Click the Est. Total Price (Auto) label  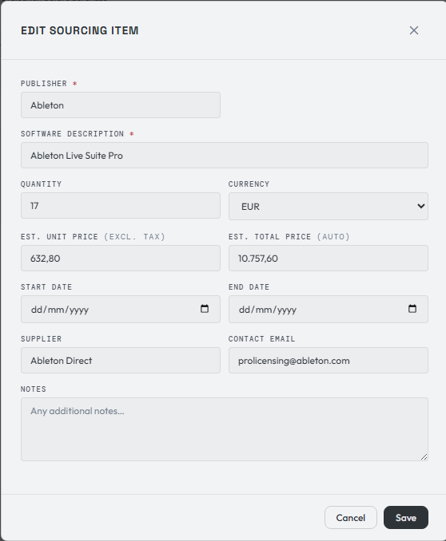click(289, 237)
